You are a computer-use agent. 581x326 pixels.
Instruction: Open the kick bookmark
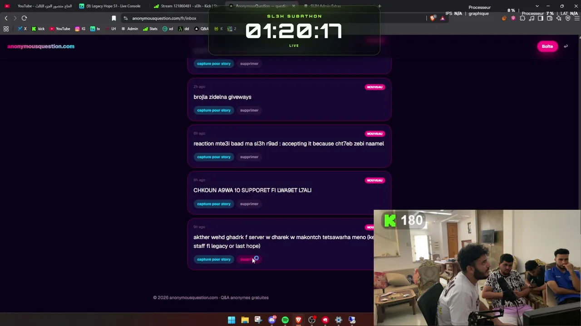click(38, 29)
